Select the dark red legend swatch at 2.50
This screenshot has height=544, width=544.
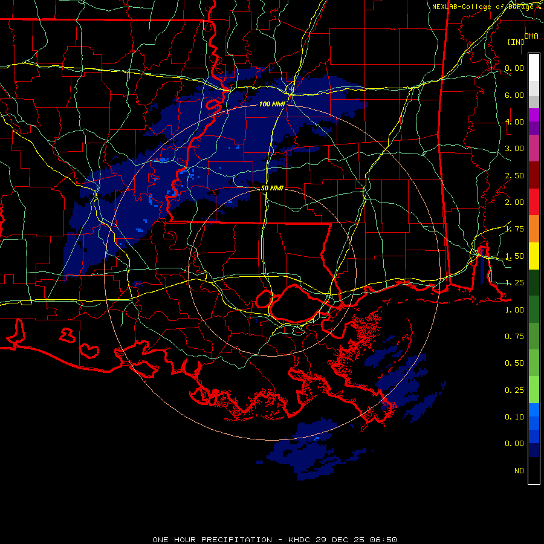534,175
